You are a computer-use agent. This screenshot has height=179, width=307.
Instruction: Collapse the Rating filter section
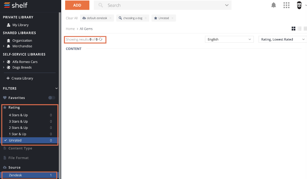(14, 107)
